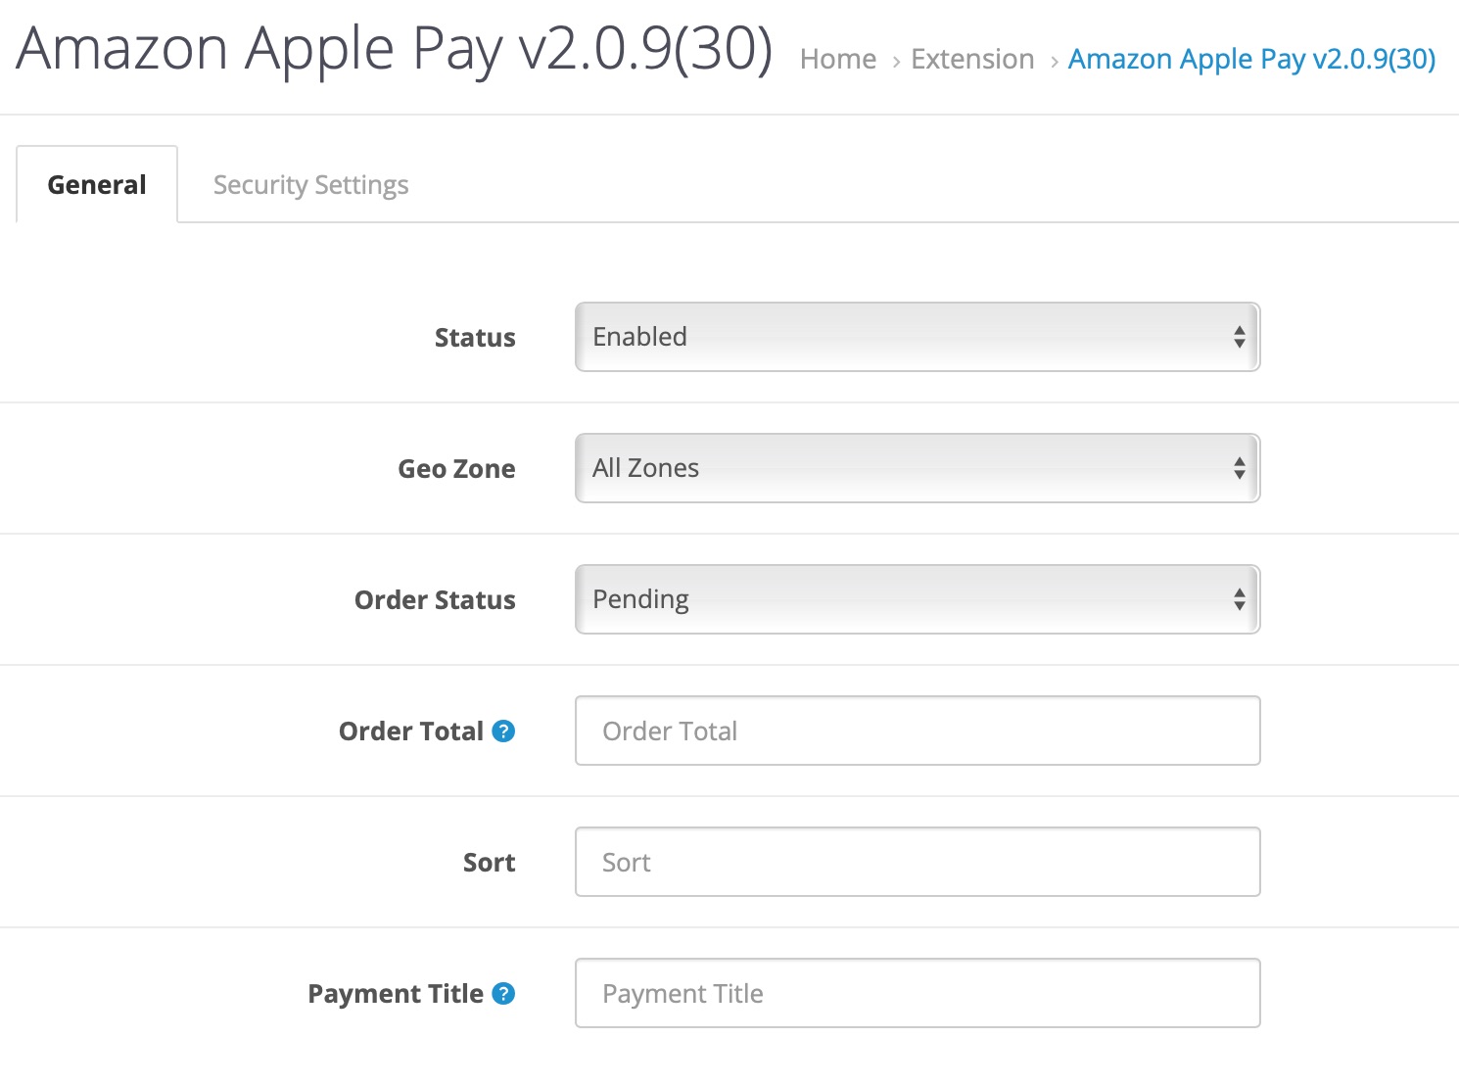Click into the Sort input field
The height and width of the screenshot is (1085, 1459).
tap(918, 862)
